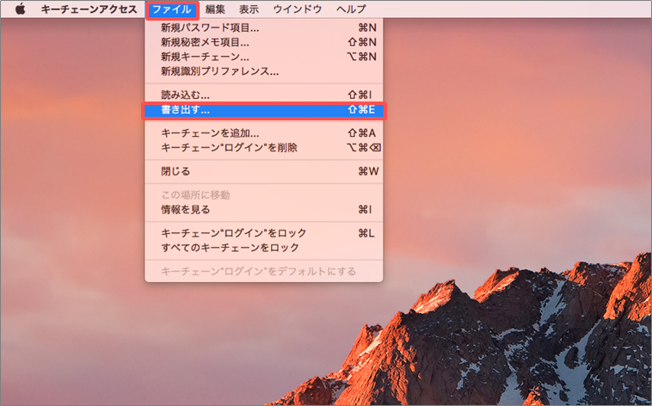
Task: Click the ファイル menu title
Action: coord(172,9)
